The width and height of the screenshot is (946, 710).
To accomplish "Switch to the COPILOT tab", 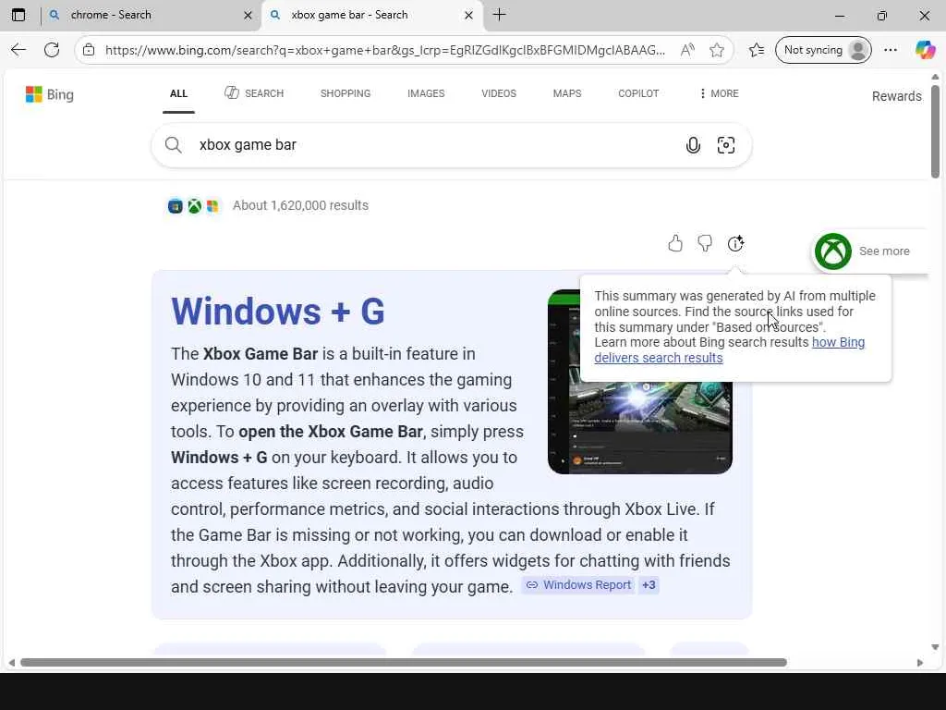I will click(638, 93).
